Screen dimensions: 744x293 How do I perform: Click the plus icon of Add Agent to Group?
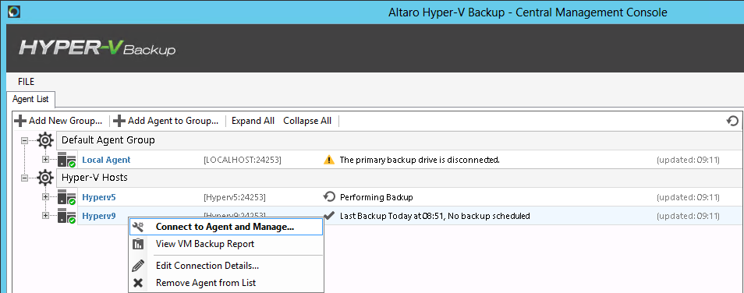tap(119, 121)
